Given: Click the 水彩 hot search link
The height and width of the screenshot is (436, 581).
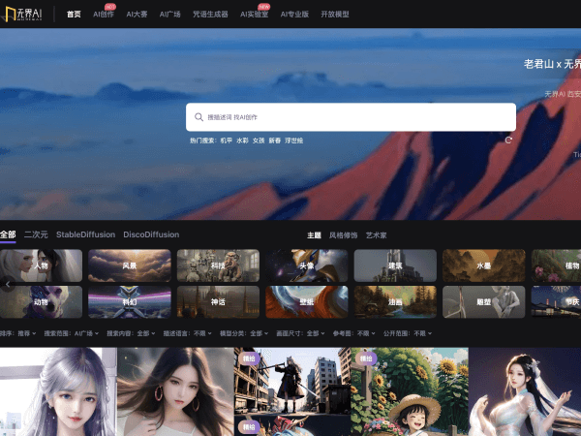Looking at the screenshot, I should click(242, 140).
